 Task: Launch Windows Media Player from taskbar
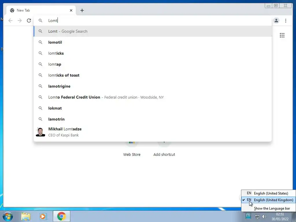click(43, 217)
